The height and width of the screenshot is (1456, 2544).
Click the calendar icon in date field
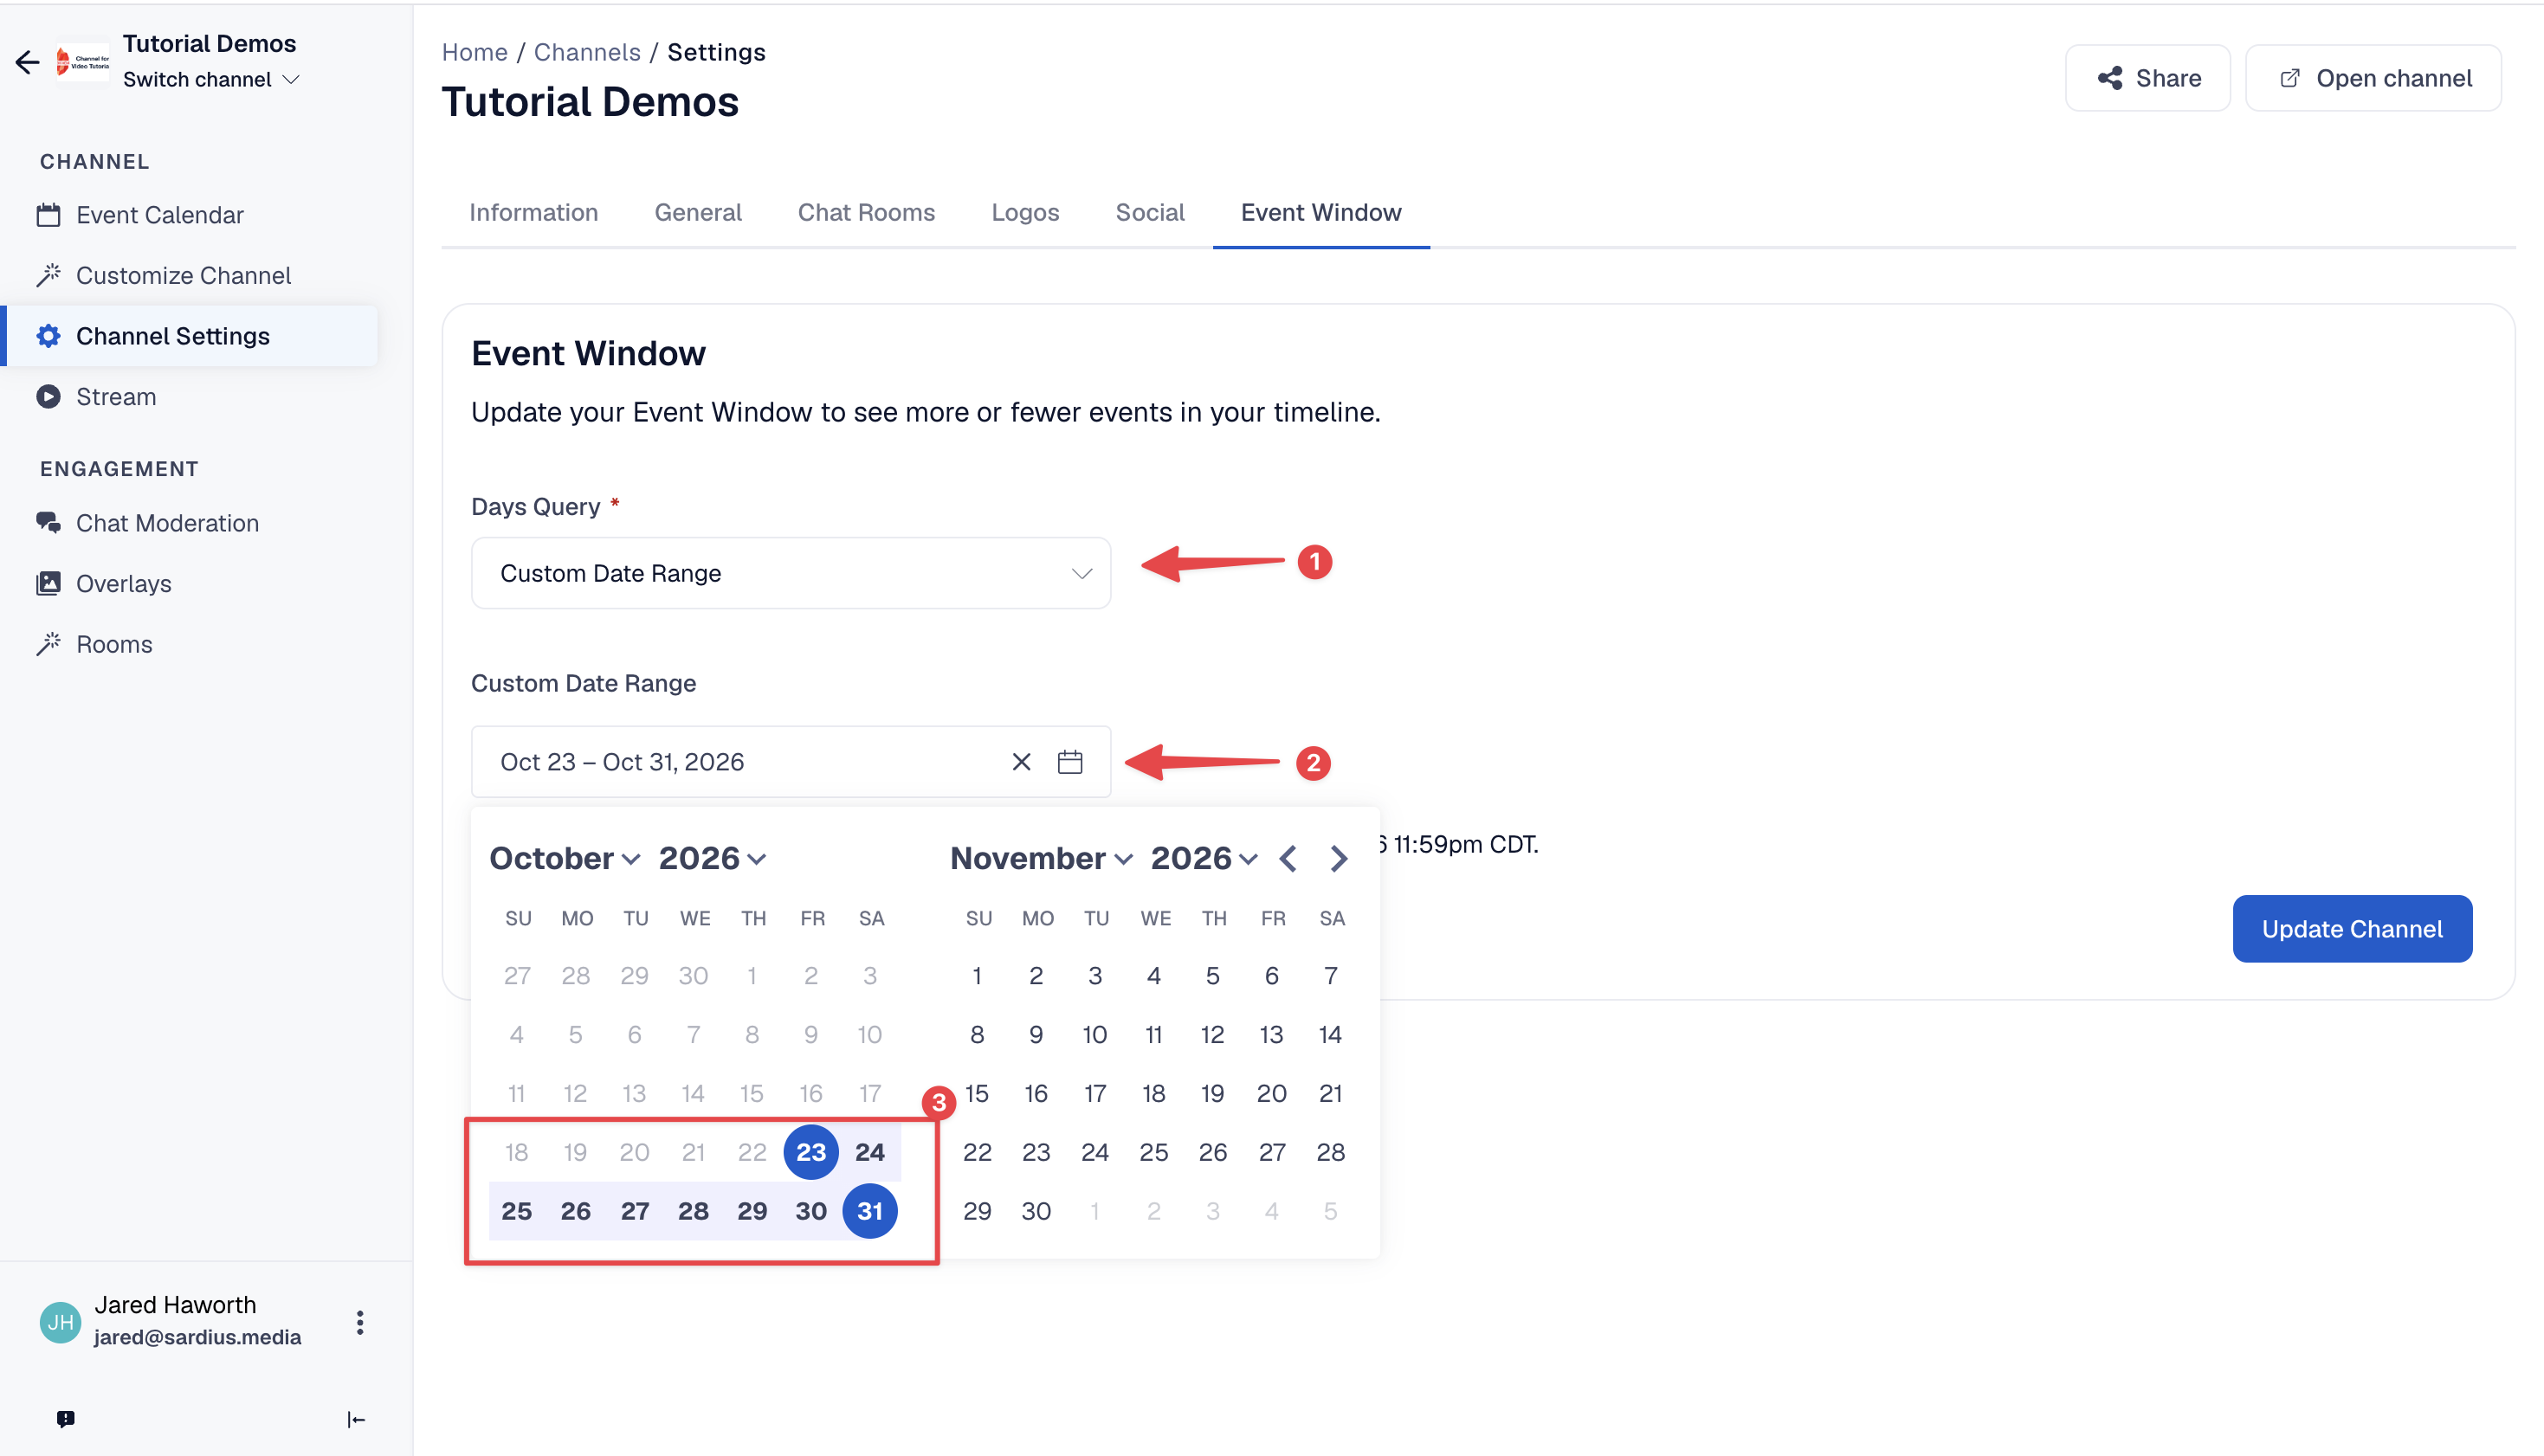tap(1070, 762)
